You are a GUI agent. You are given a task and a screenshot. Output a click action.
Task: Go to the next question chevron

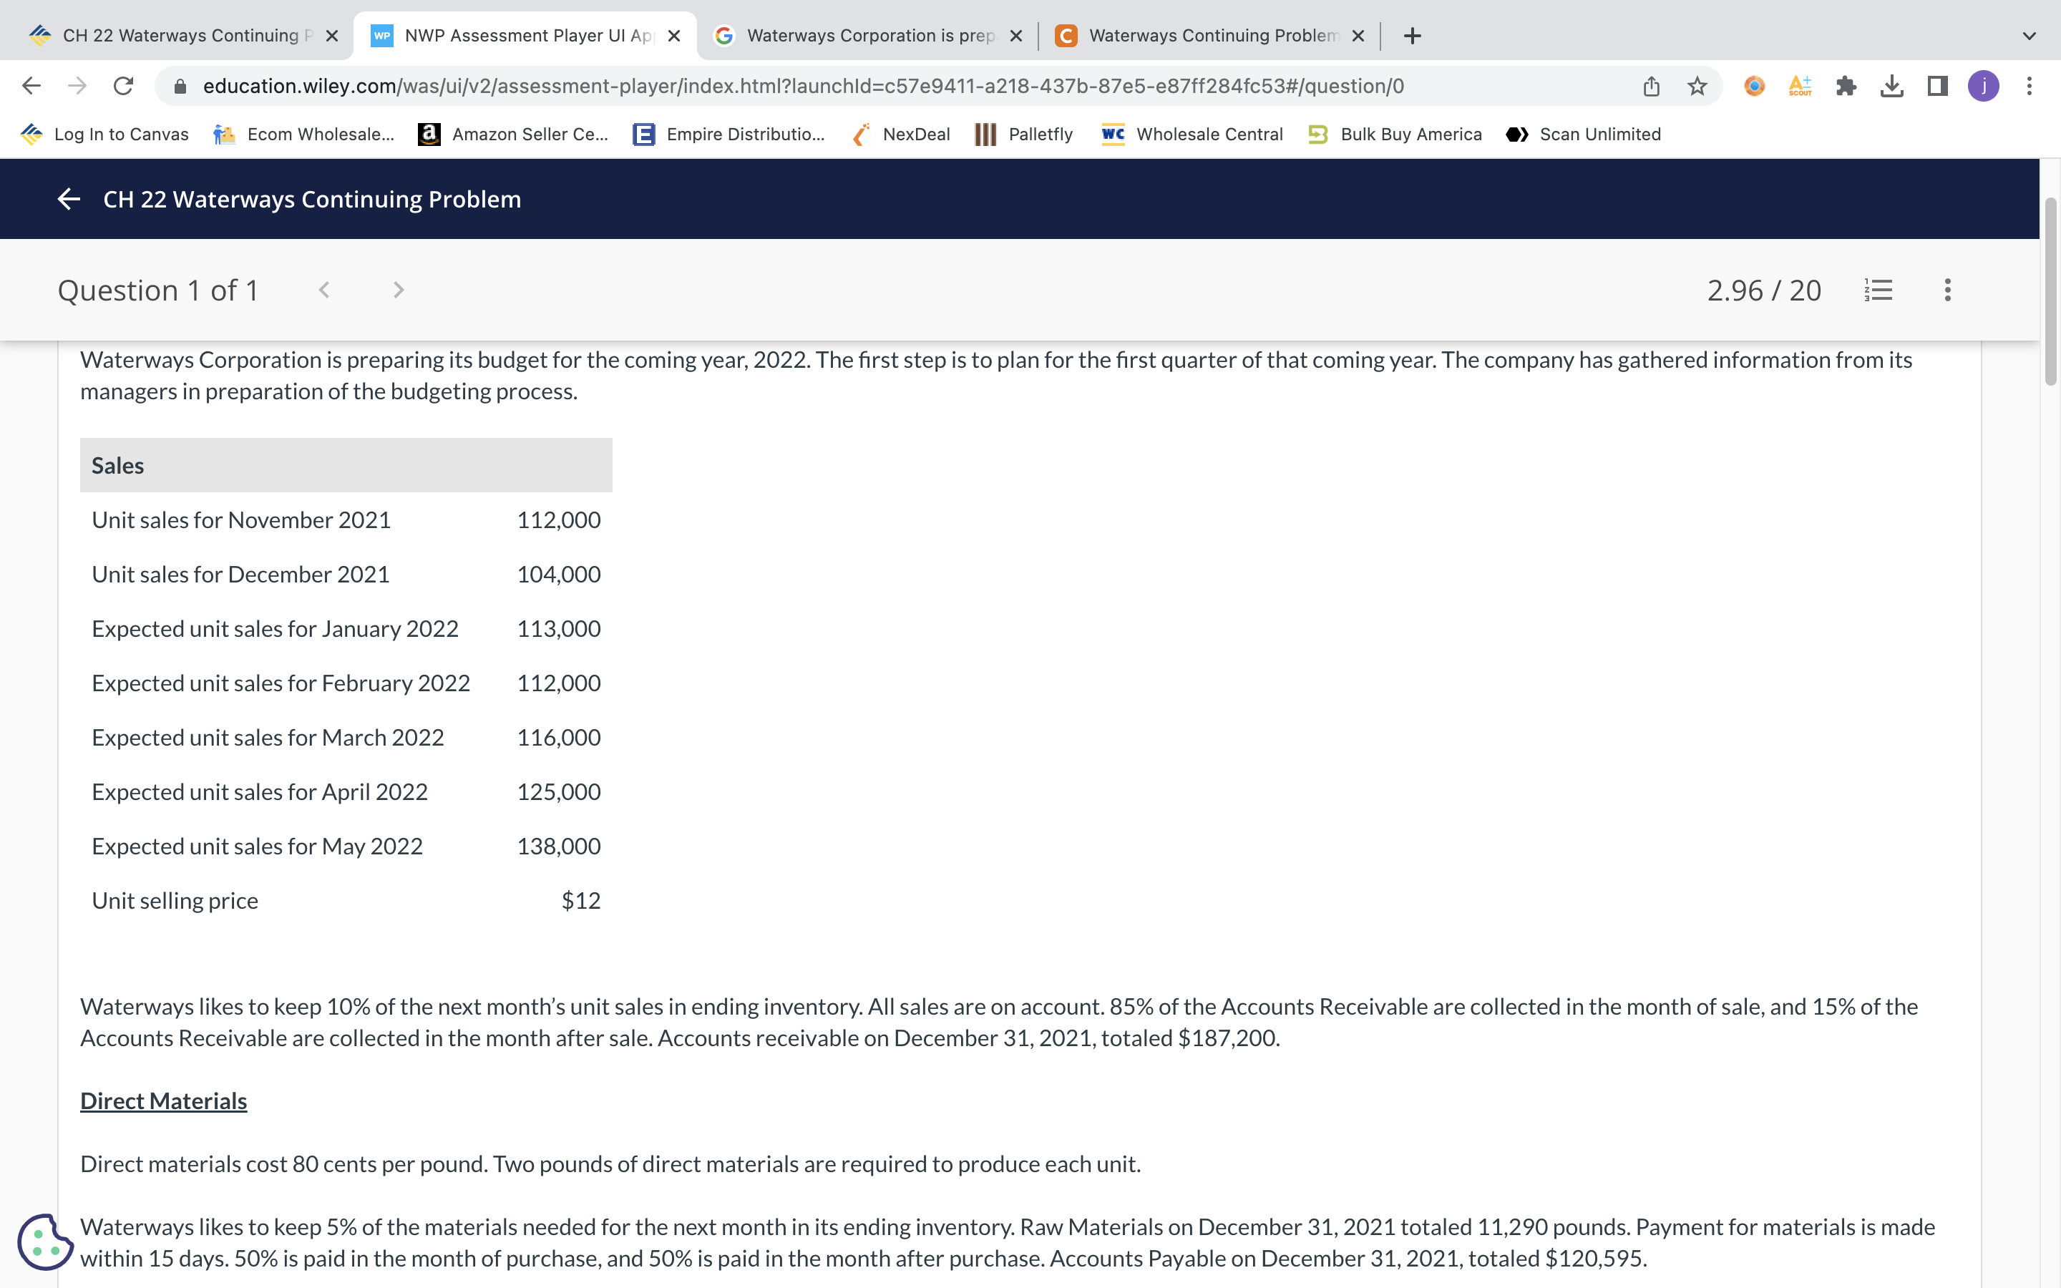(x=399, y=291)
